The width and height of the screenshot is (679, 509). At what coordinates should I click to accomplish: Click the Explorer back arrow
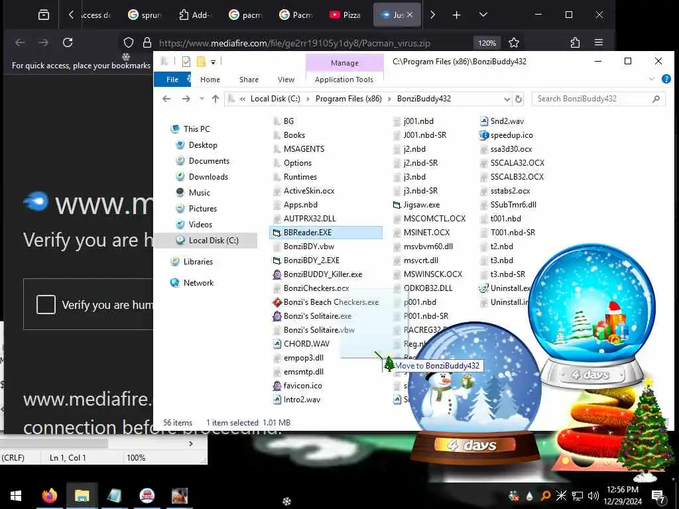pos(166,99)
